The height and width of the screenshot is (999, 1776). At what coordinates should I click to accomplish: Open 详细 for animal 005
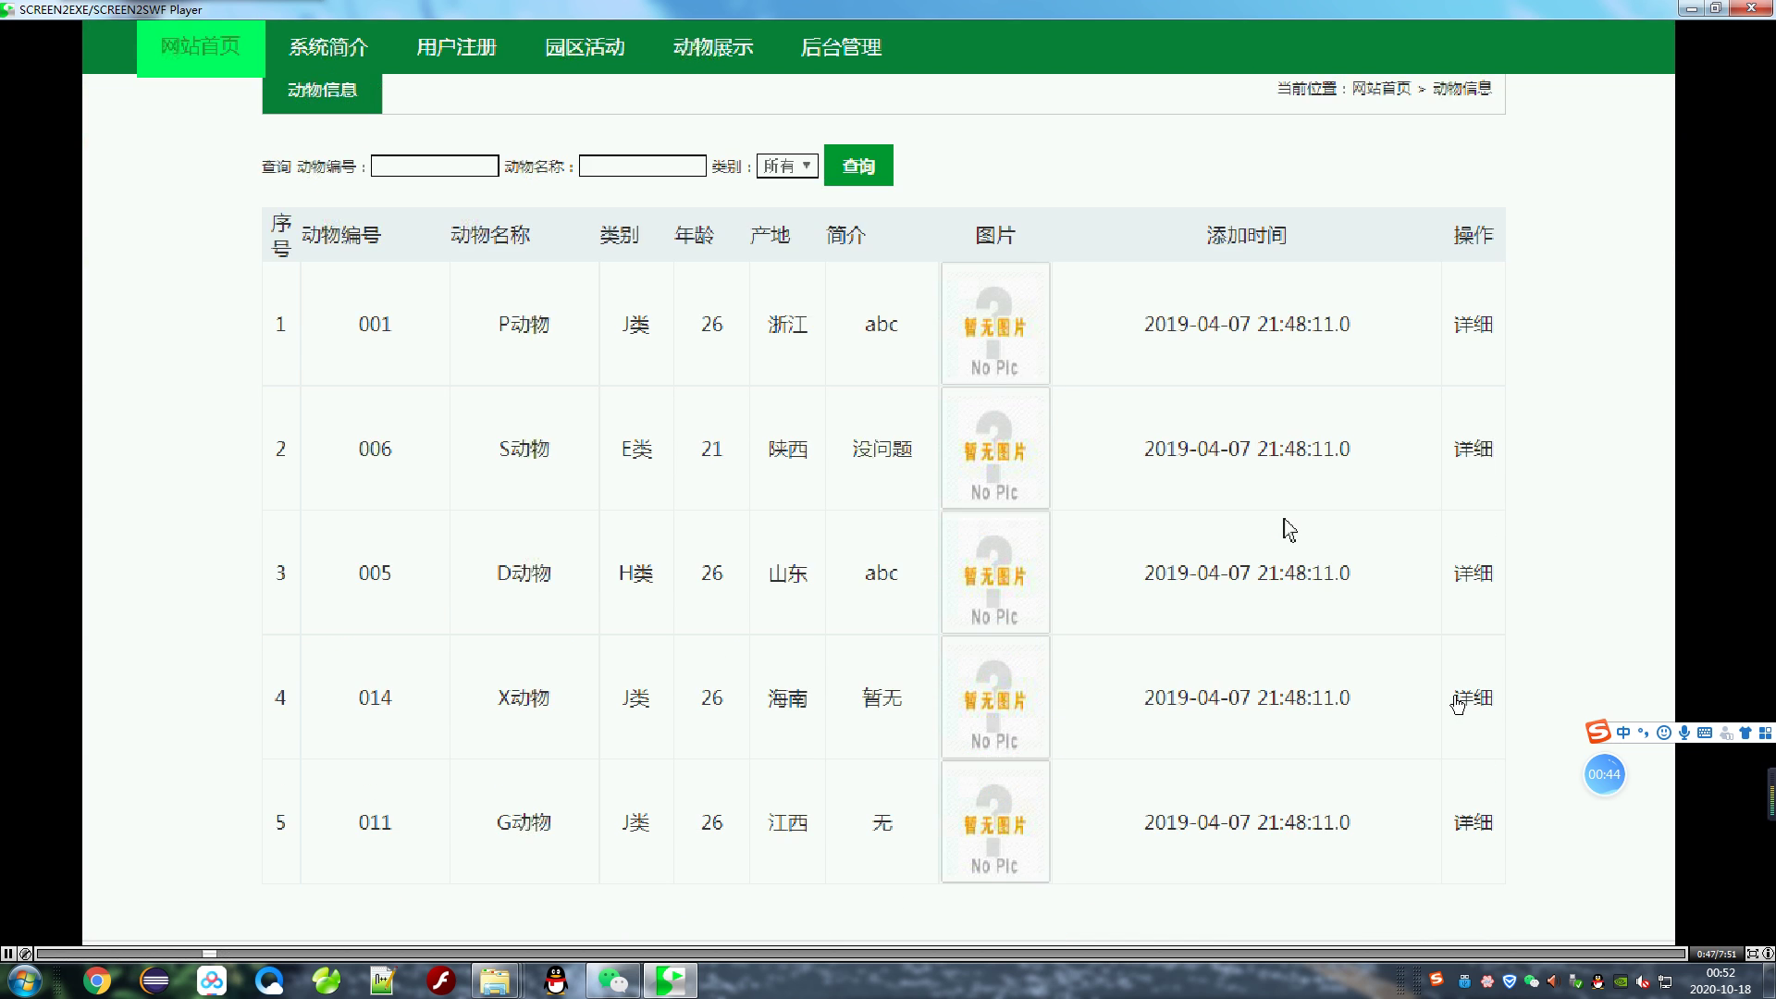click(1474, 573)
